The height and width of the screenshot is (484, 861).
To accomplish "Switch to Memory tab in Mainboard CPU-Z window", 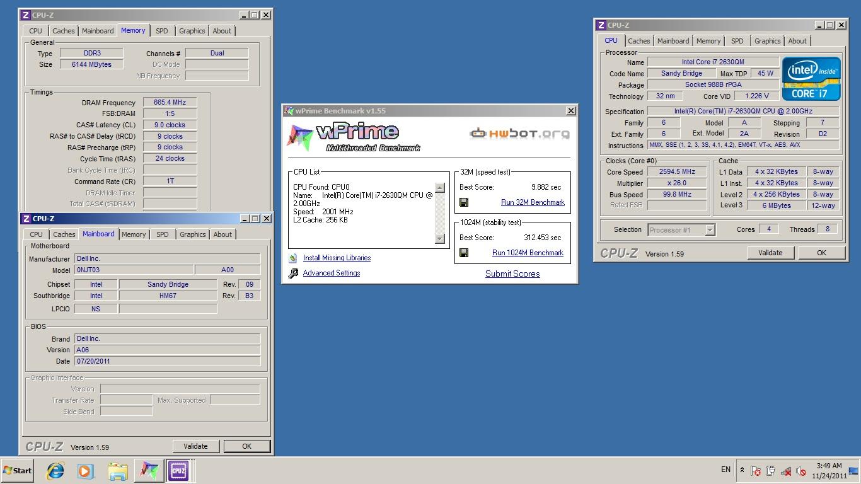I will (134, 234).
